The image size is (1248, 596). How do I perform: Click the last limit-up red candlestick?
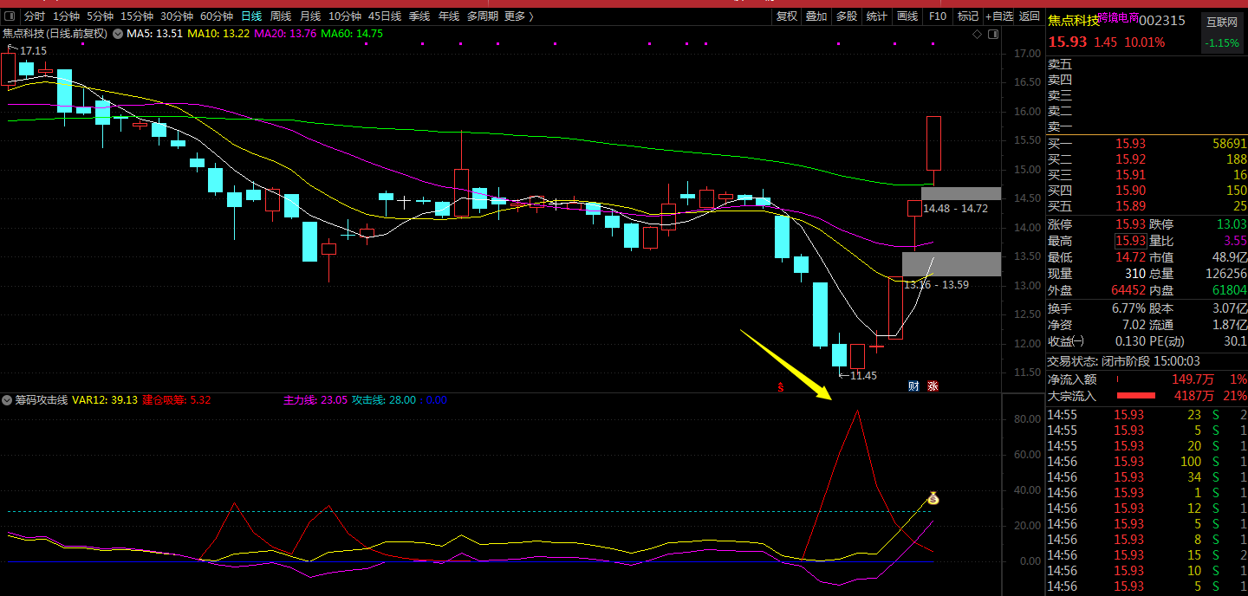coord(933,143)
